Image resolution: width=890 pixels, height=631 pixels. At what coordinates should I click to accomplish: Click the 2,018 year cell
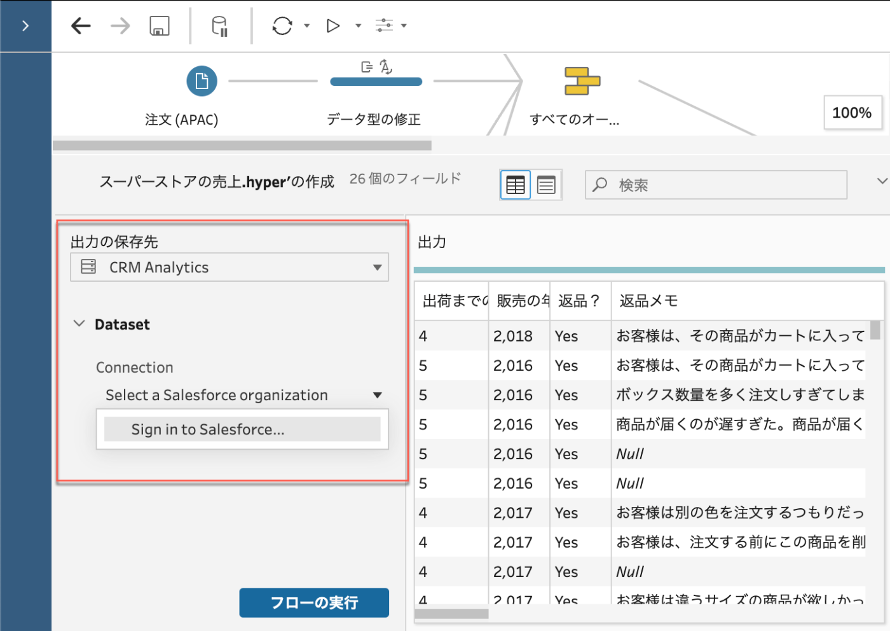tap(519, 336)
